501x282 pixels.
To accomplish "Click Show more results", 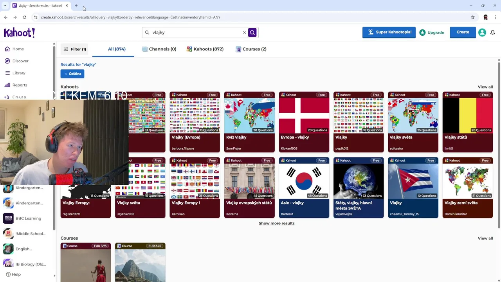I will 276,223.
